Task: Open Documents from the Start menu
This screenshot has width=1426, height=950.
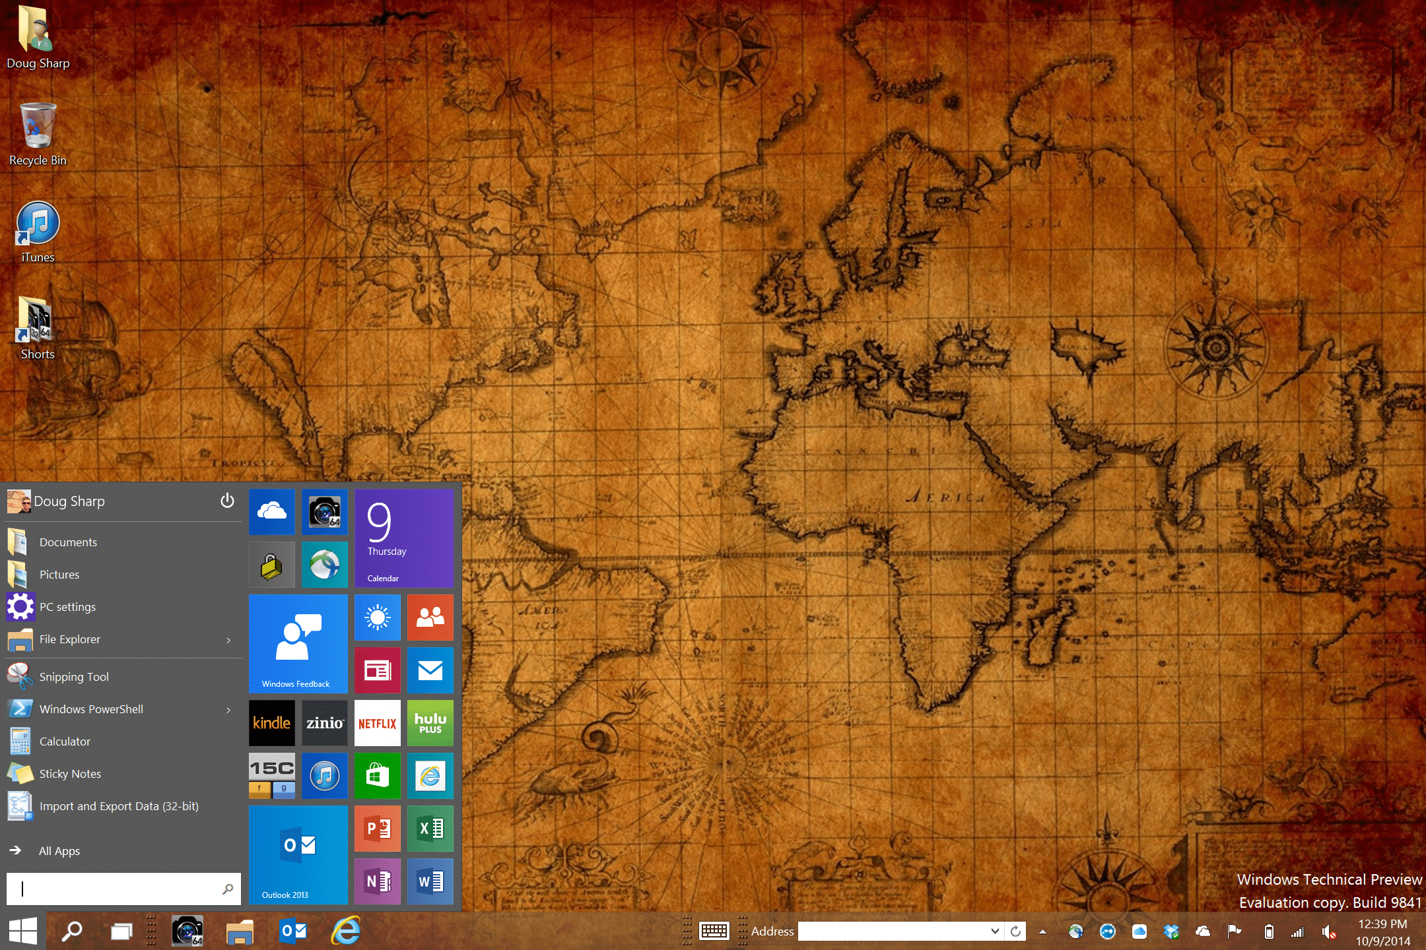Action: [x=123, y=542]
